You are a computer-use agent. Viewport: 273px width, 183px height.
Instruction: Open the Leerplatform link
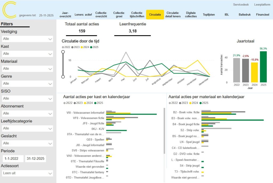(x=262, y=5)
